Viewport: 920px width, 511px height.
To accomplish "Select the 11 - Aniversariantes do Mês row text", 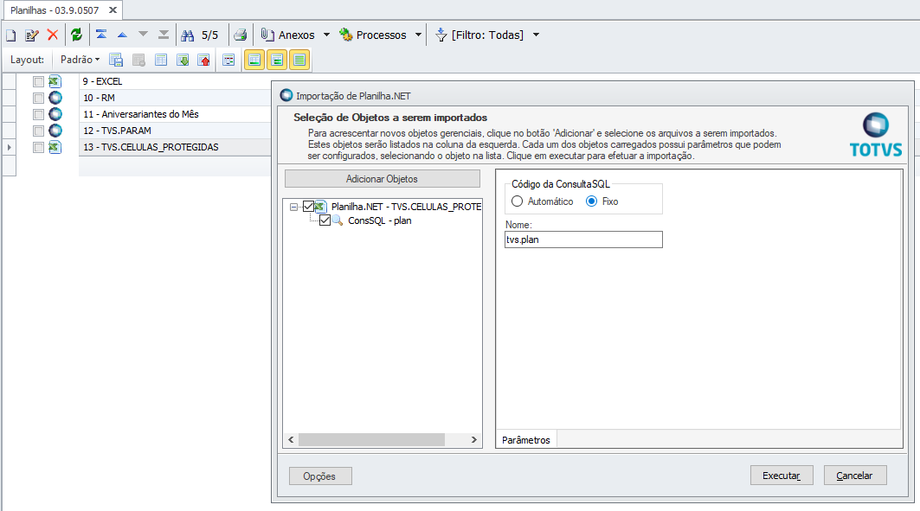I will click(141, 114).
